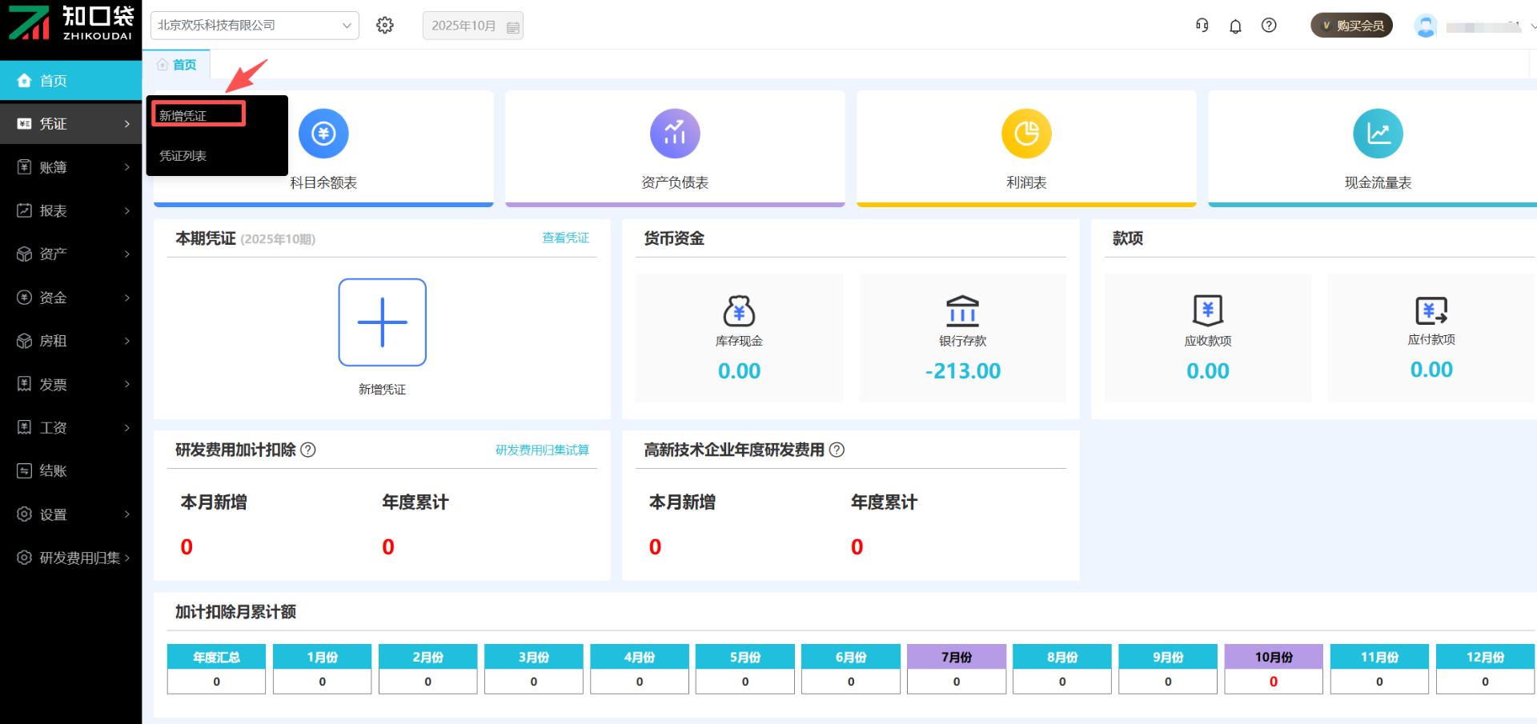The image size is (1537, 724).
Task: Click the plus icon to add voucher
Action: [383, 322]
